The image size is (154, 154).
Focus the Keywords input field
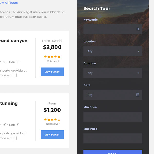coord(109,29)
